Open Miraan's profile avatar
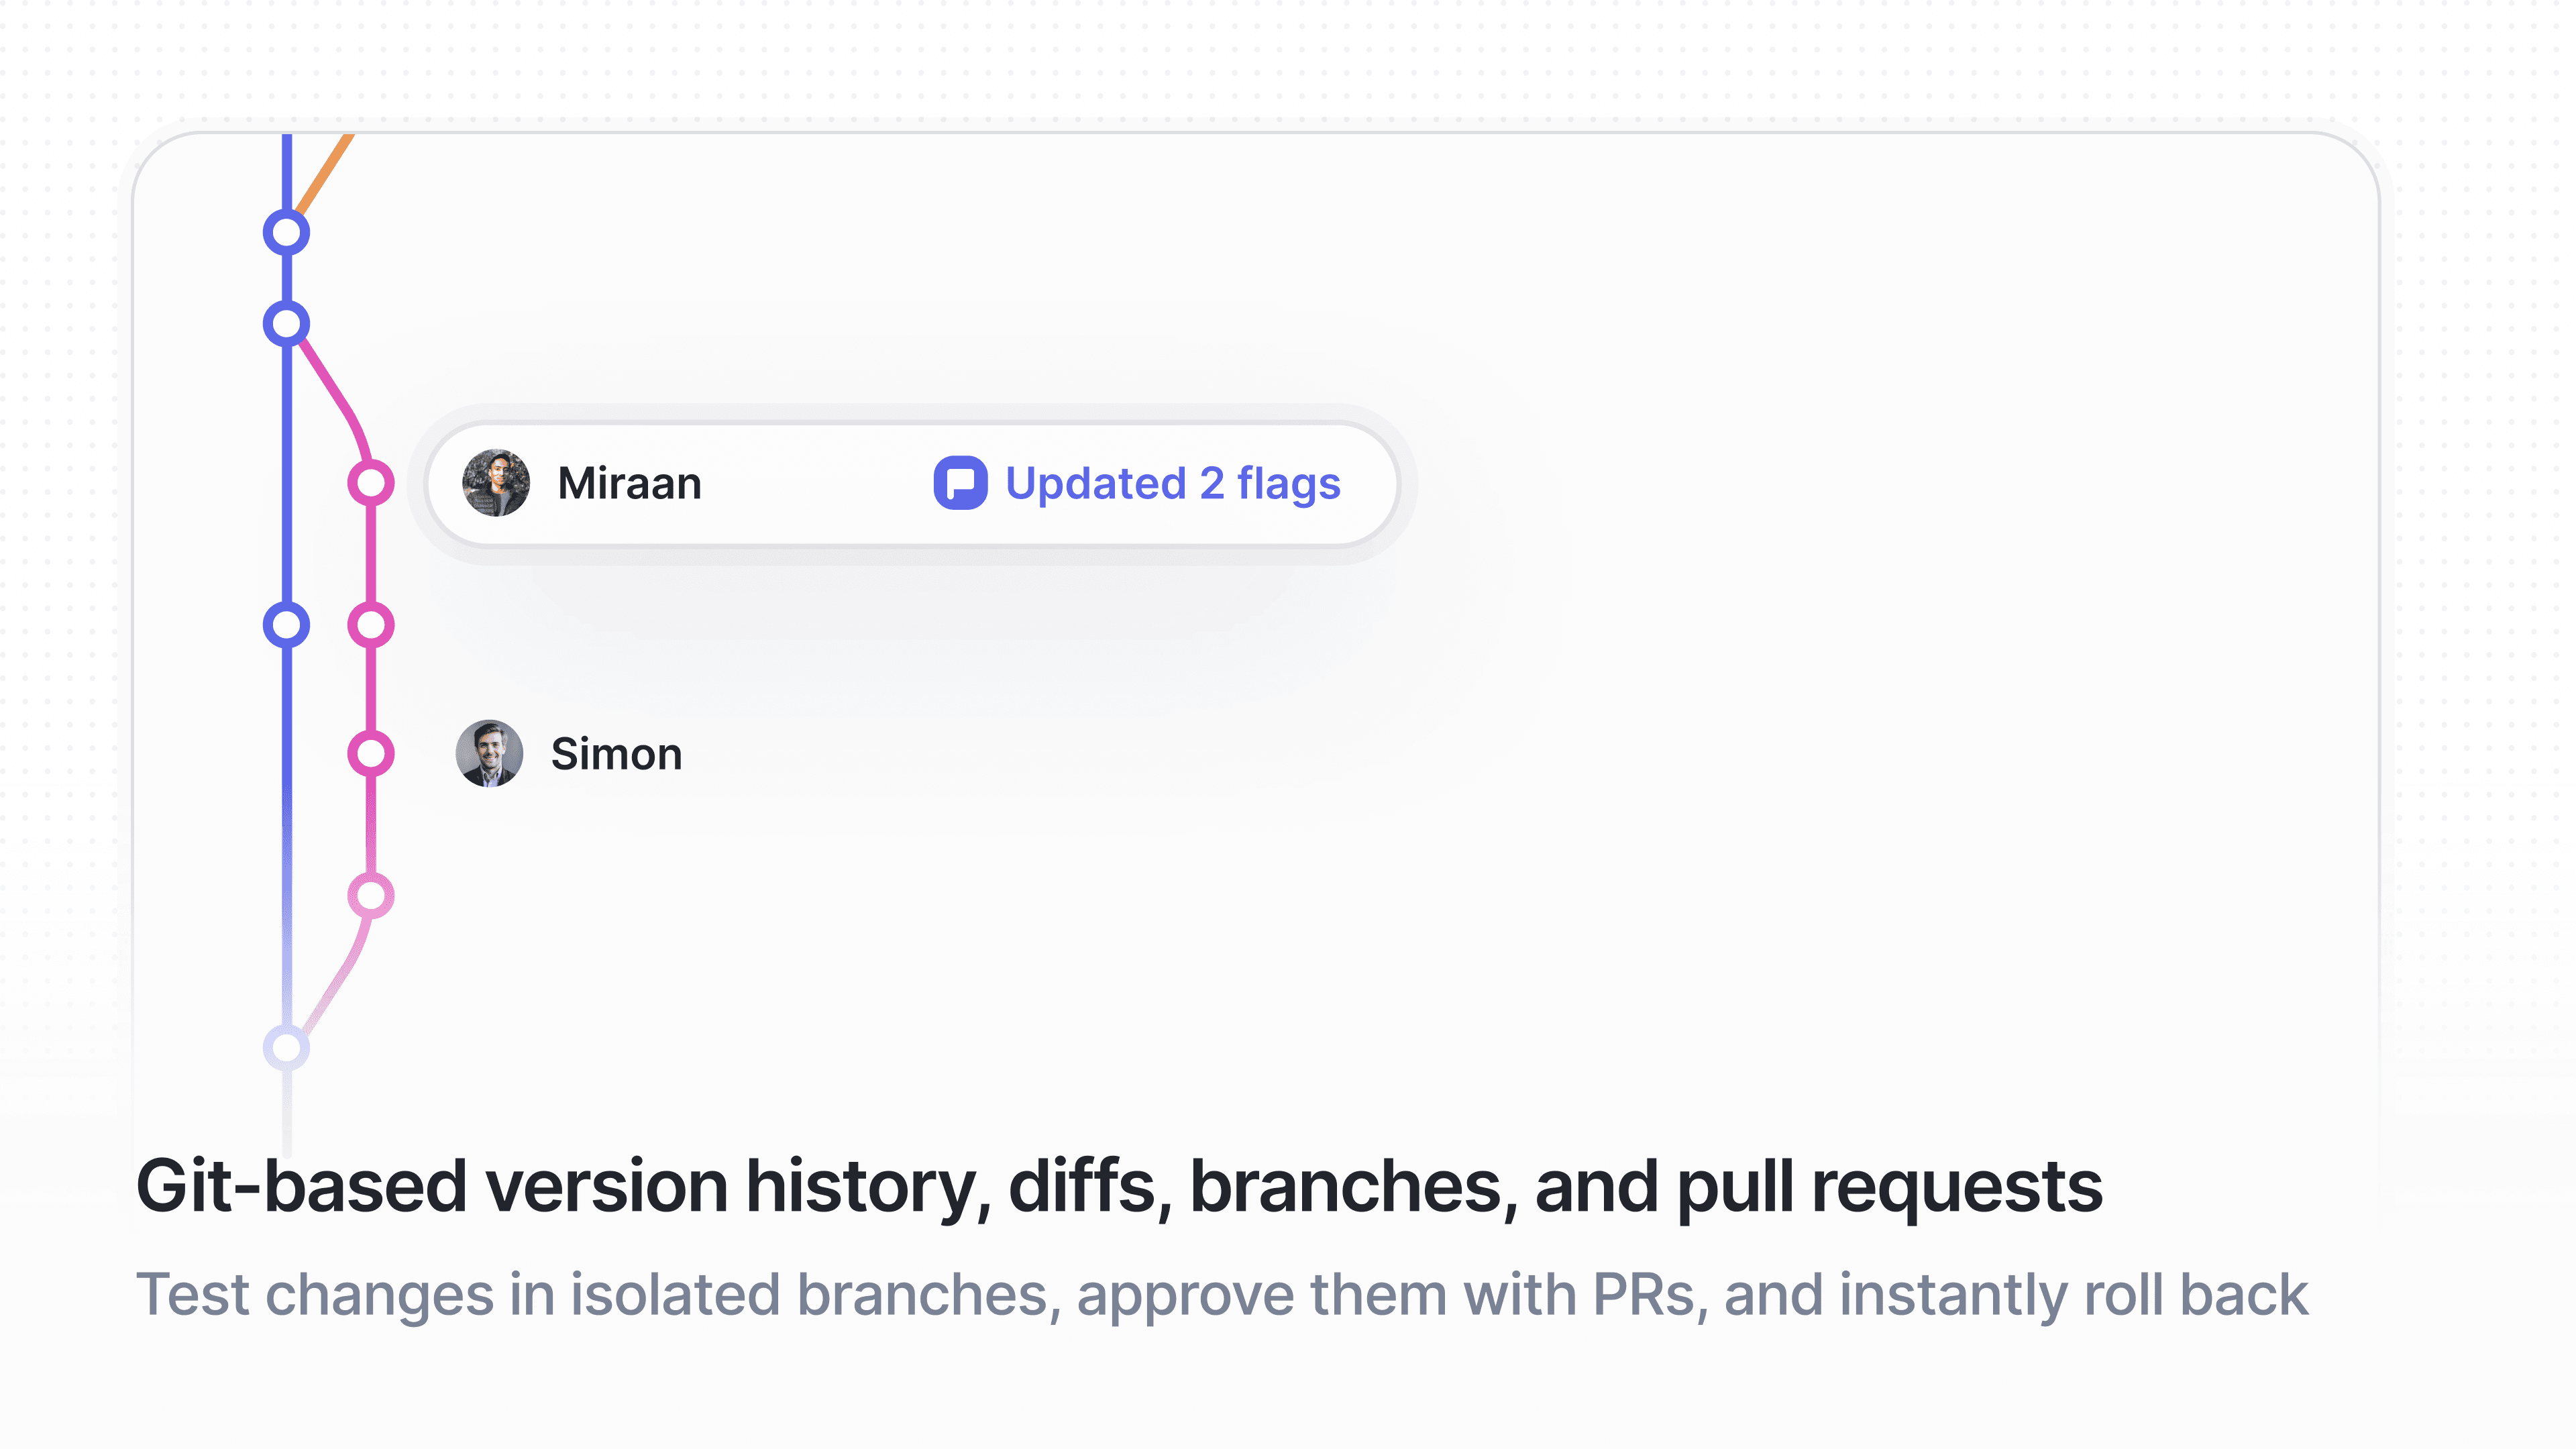2576x1449 pixels. pyautogui.click(x=496, y=484)
